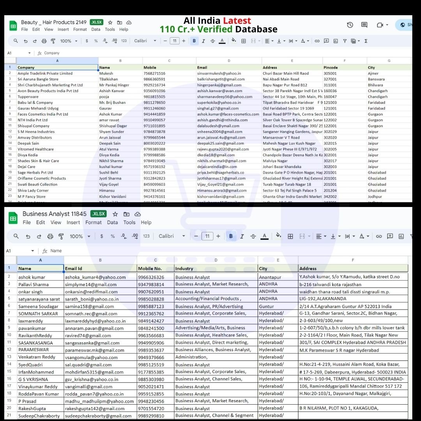Open borders menu in Business Analyst sheet

point(290,237)
